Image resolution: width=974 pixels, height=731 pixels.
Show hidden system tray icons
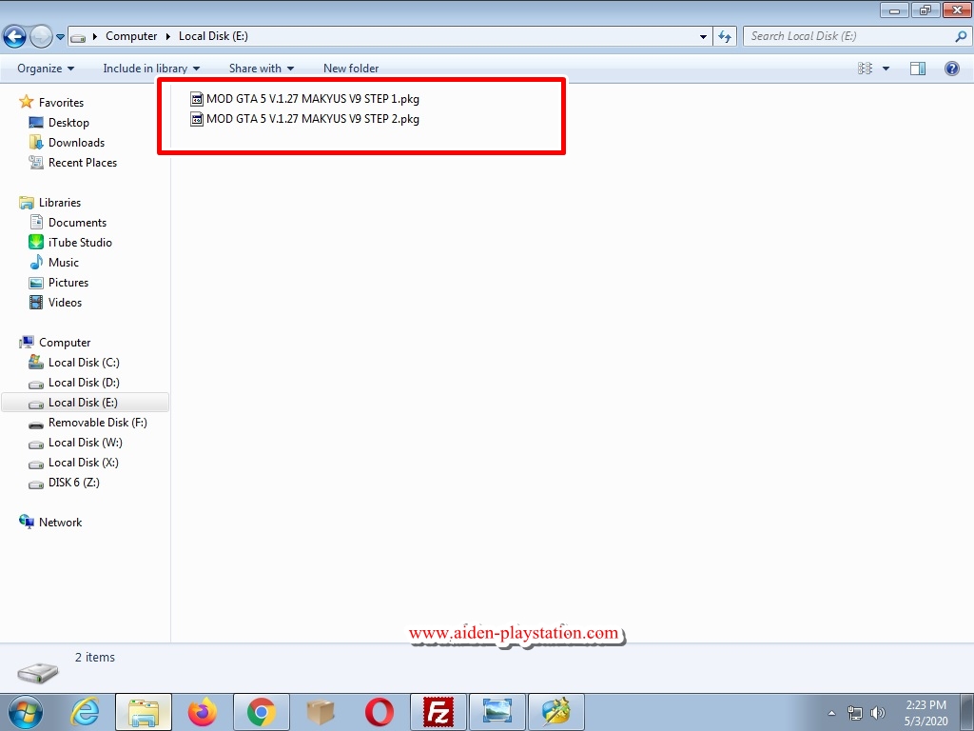831,713
